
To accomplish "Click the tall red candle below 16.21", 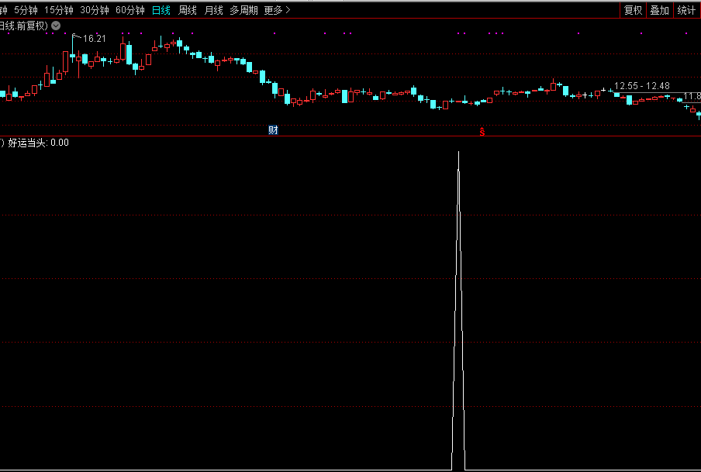I will pyautogui.click(x=66, y=64).
